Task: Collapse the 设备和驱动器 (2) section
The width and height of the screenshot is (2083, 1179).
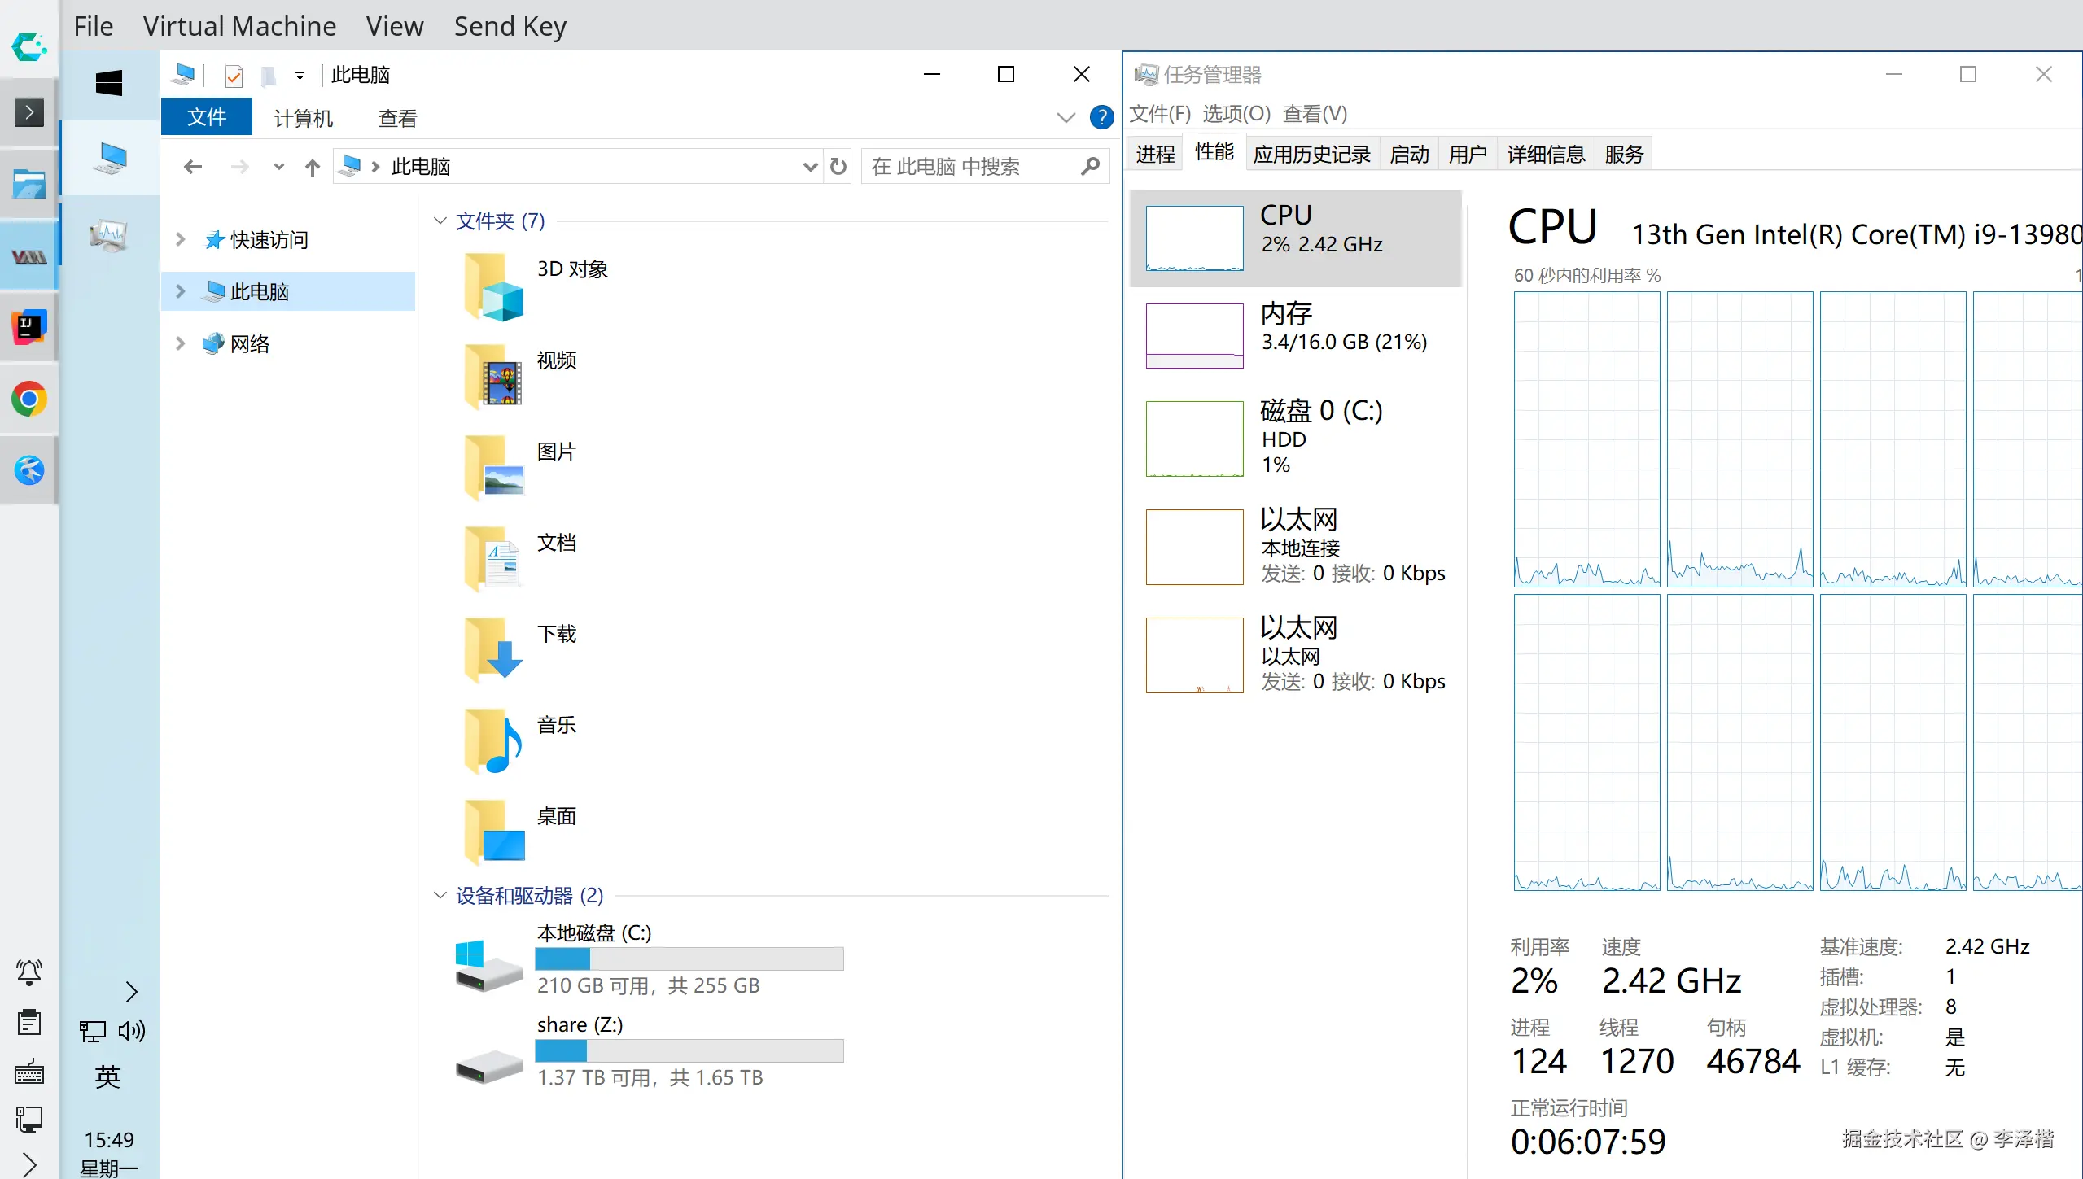Action: (440, 895)
